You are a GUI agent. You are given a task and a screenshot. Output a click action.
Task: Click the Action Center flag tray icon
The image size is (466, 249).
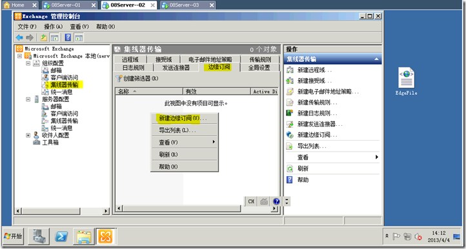point(396,237)
